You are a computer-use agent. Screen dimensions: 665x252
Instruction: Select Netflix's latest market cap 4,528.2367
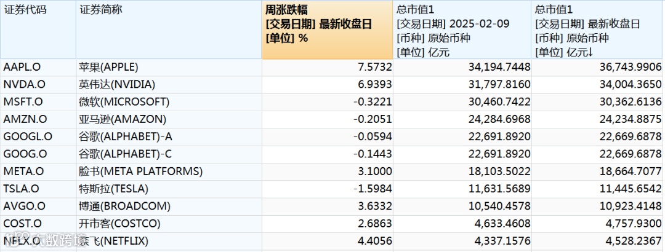(x=598, y=241)
